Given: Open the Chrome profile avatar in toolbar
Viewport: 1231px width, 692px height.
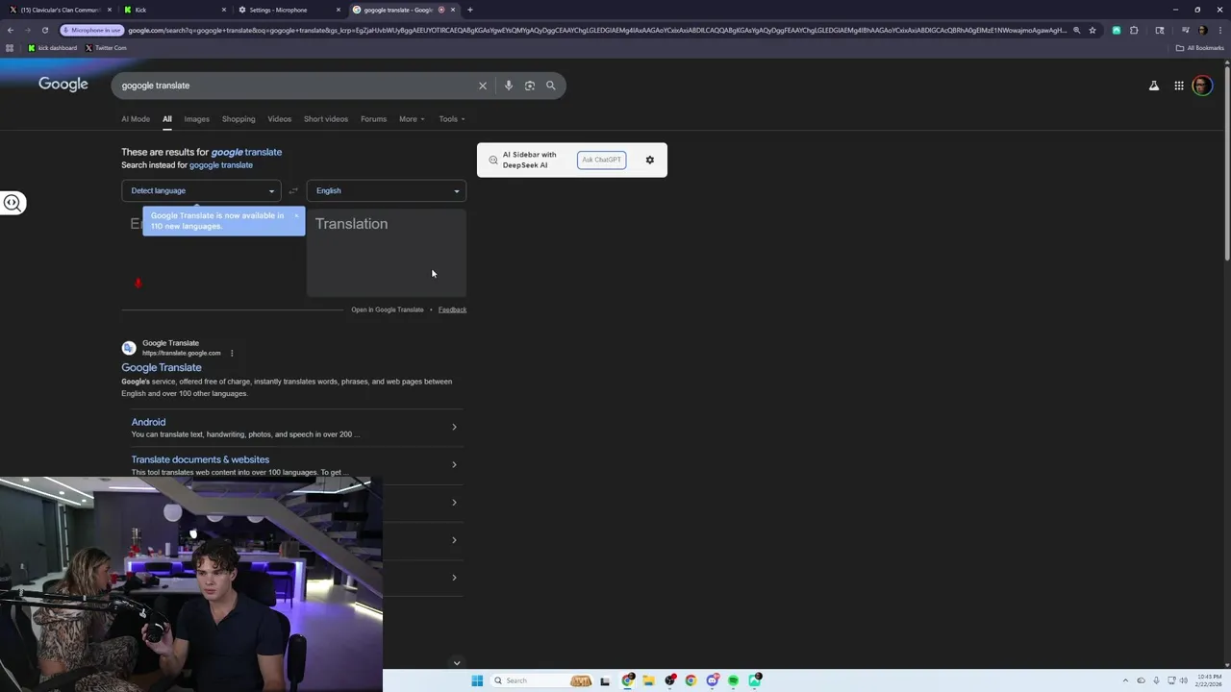Looking at the screenshot, I should (1202, 30).
